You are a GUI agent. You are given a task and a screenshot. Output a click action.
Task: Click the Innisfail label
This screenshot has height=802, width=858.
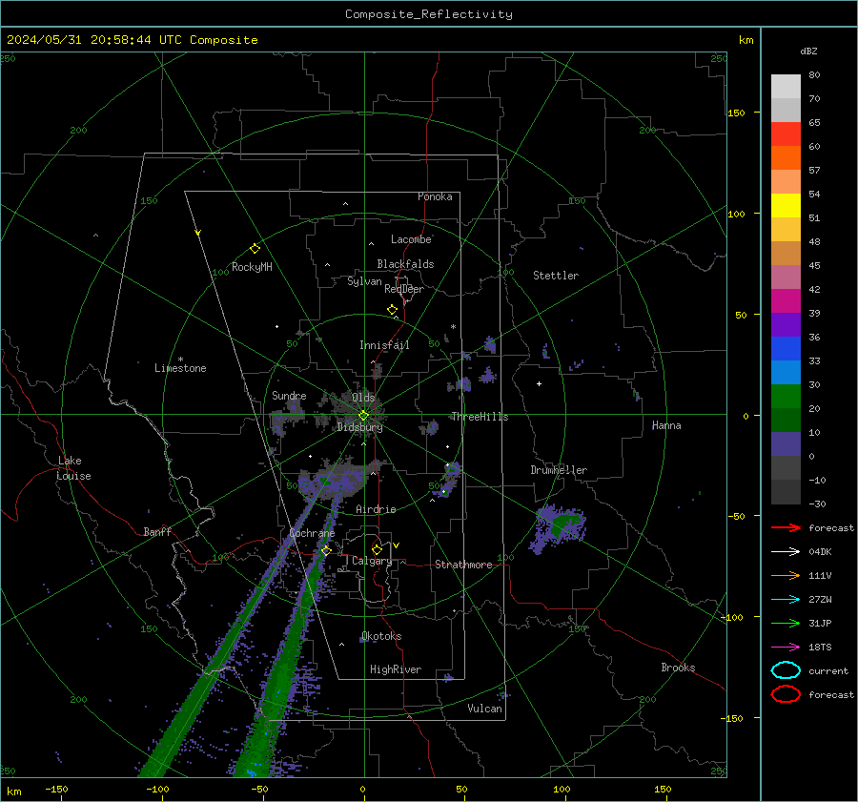tap(384, 345)
